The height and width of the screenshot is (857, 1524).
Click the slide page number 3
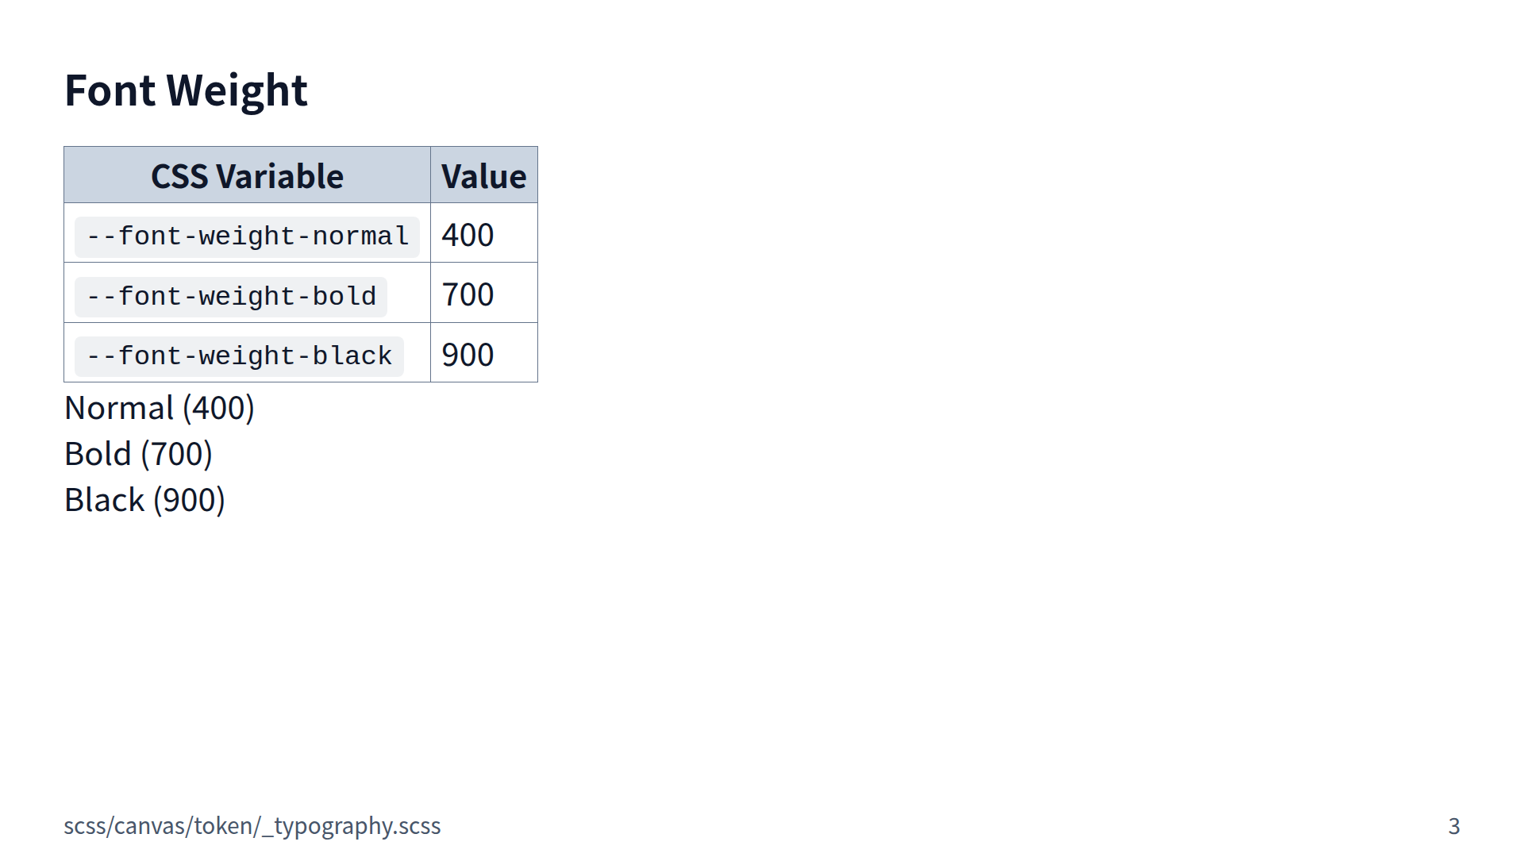[x=1453, y=826]
